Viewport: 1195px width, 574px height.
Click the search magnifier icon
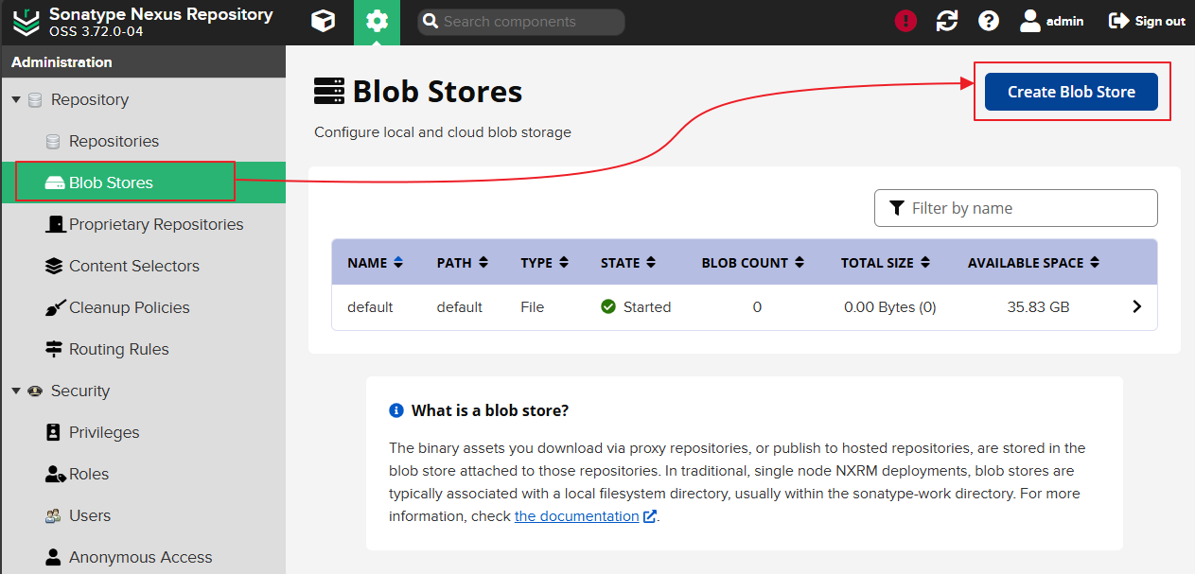click(x=431, y=22)
